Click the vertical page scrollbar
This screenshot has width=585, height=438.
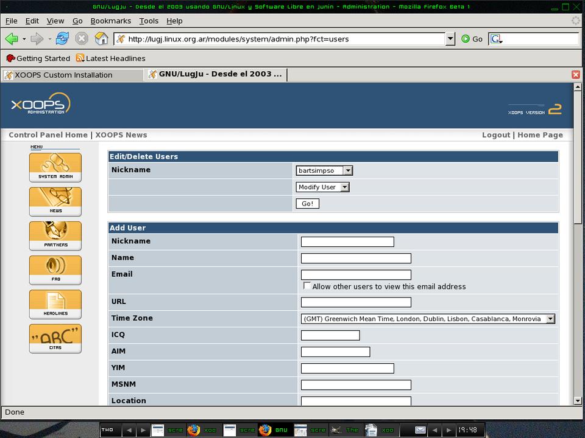coord(578,243)
